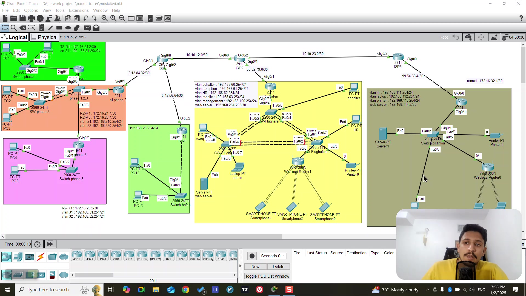Open the Tools menu

(x=60, y=10)
